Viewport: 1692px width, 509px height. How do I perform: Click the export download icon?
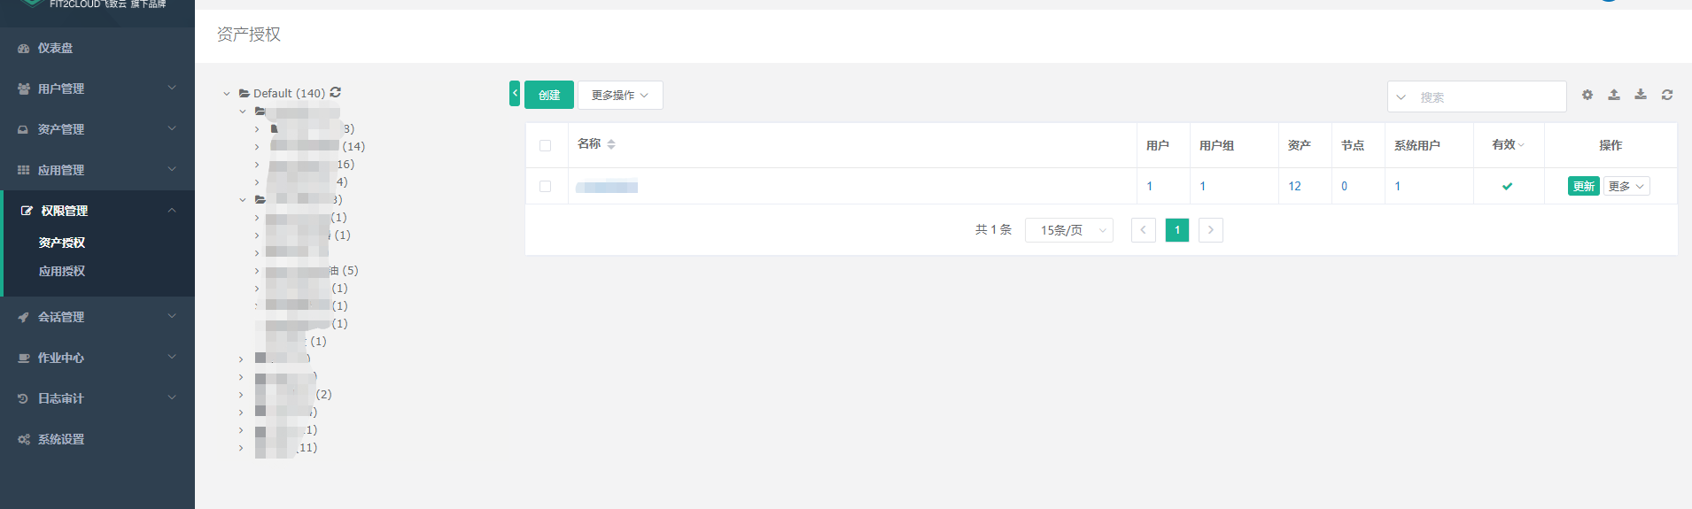coord(1641,95)
